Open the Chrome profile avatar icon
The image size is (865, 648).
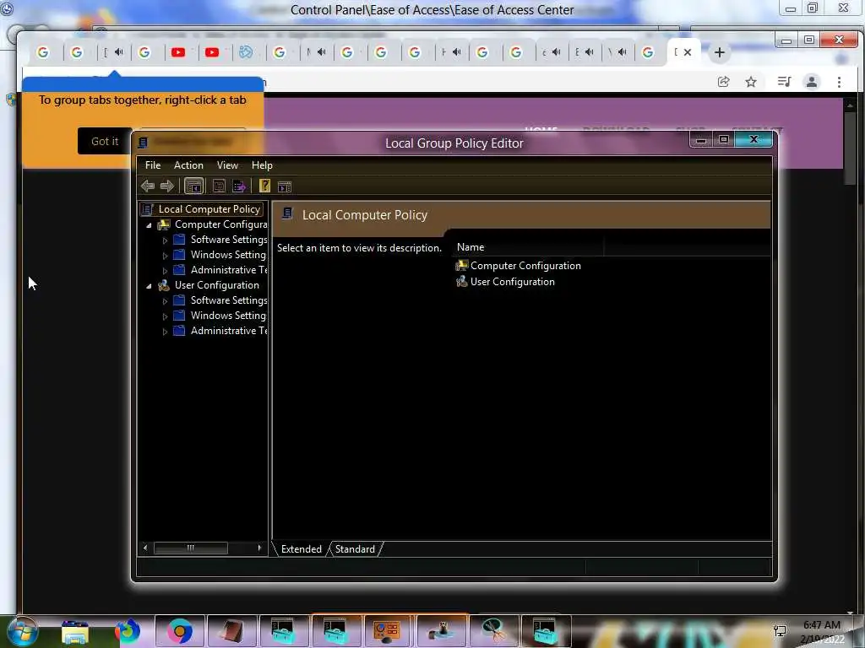pyautogui.click(x=812, y=82)
